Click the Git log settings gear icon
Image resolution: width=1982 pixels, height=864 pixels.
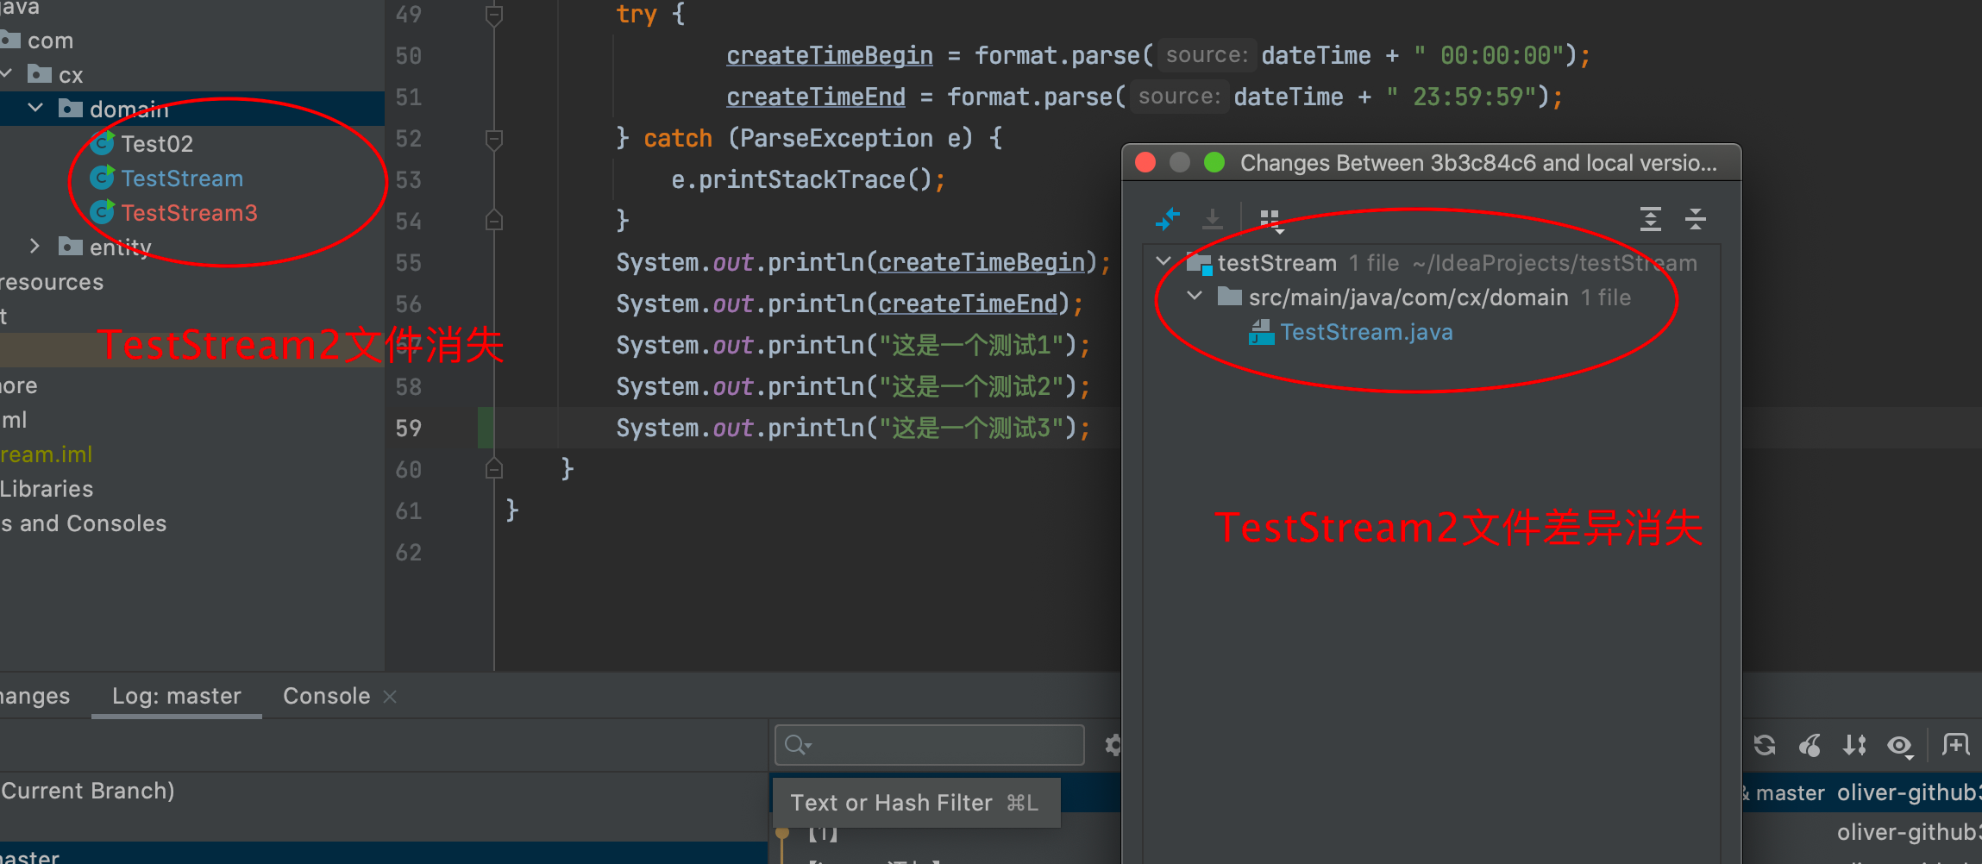coord(1113,744)
